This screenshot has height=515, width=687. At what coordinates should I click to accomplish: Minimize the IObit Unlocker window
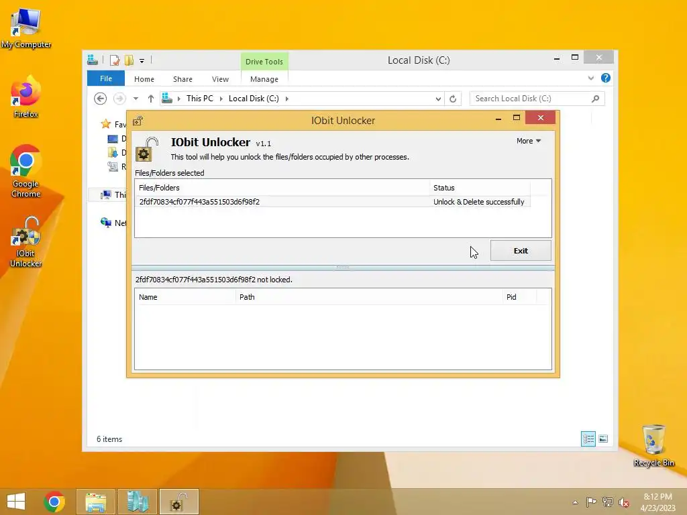[498, 118]
